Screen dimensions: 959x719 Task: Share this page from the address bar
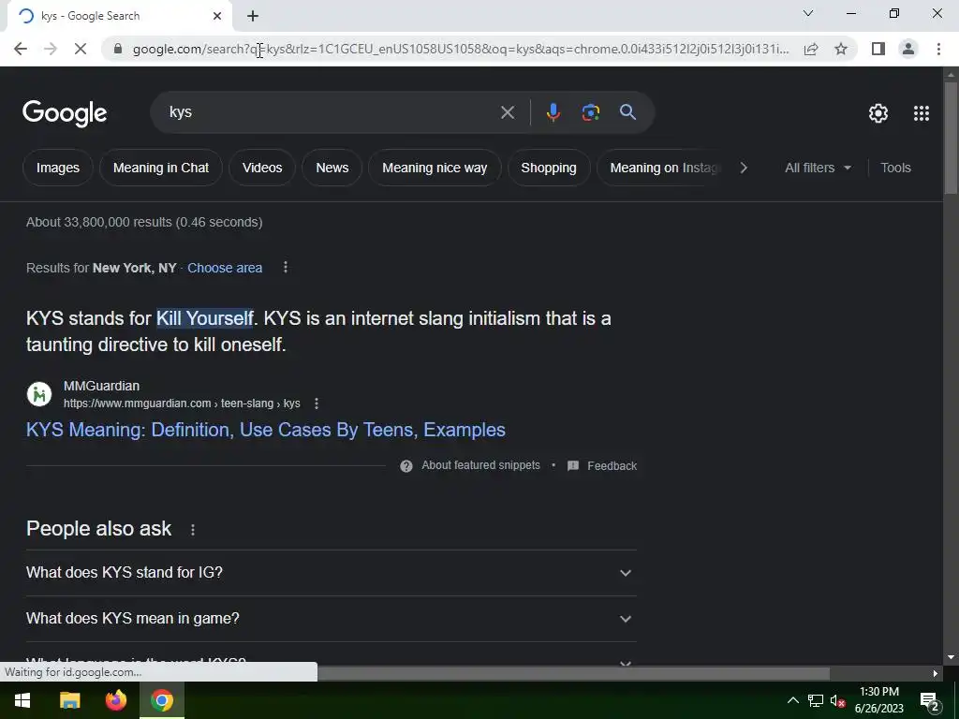tap(811, 49)
